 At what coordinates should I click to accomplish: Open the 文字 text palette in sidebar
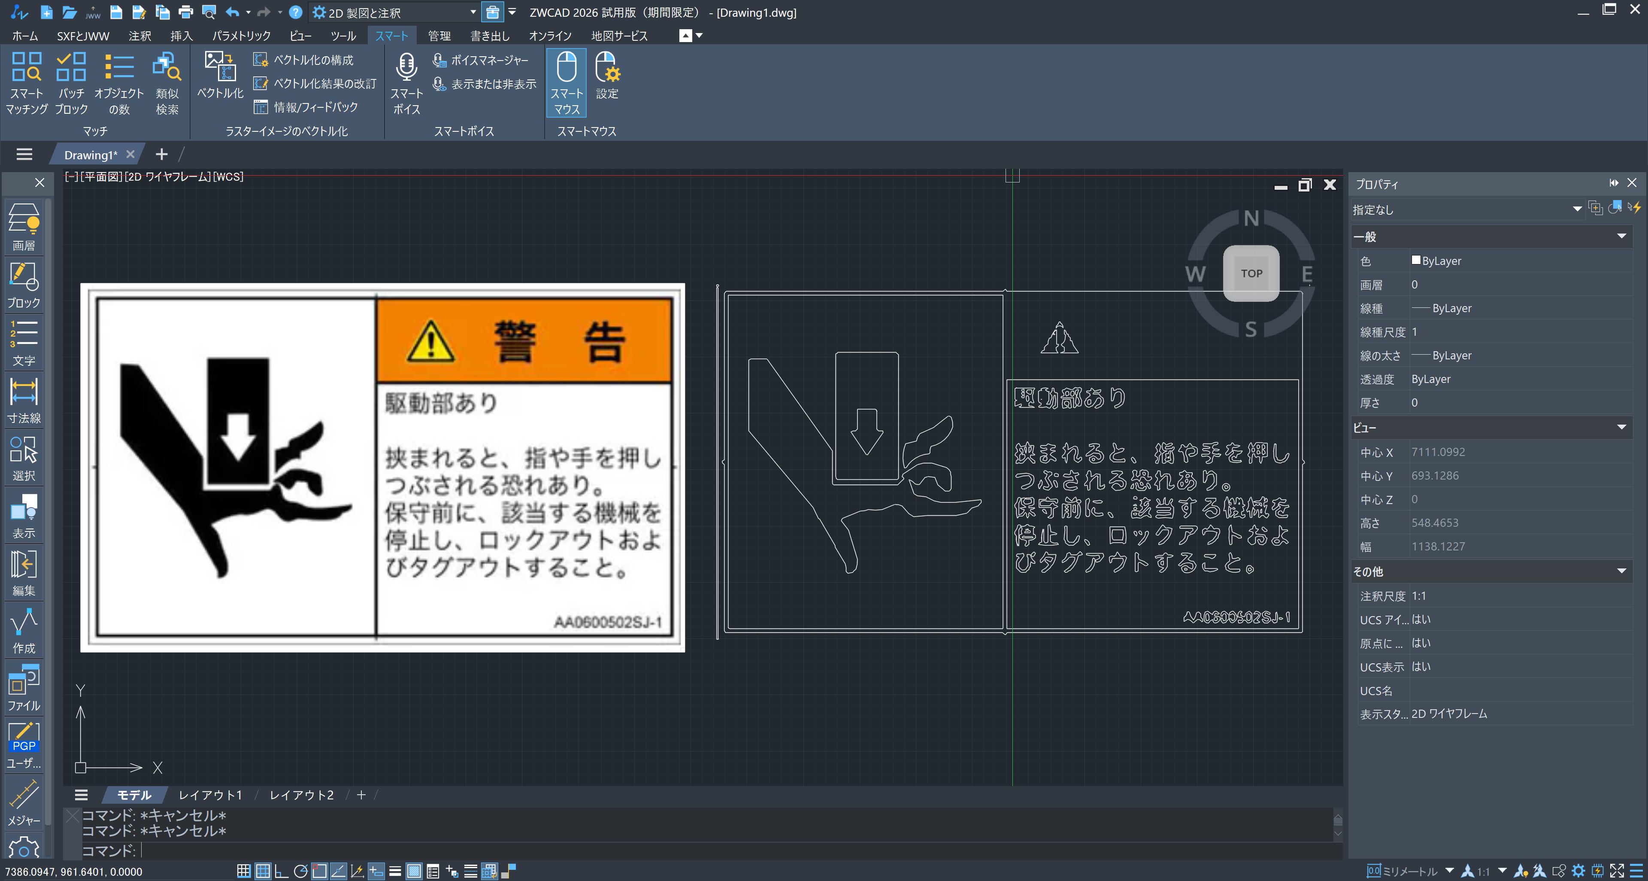point(24,342)
